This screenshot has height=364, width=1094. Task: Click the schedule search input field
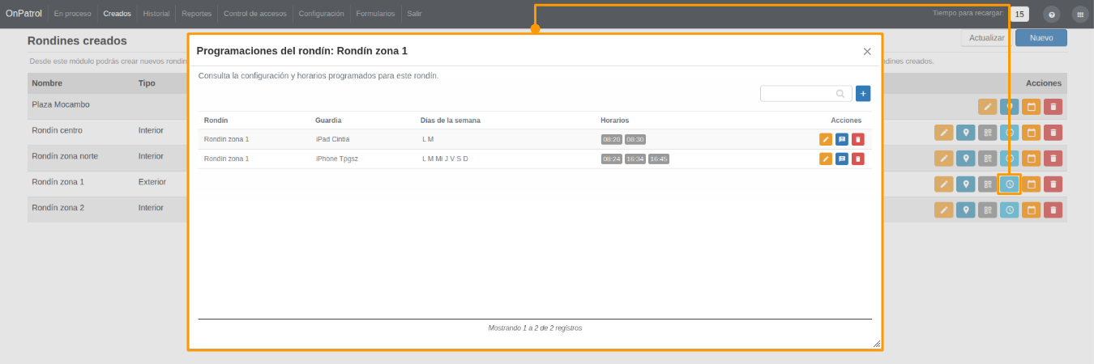tap(806, 94)
